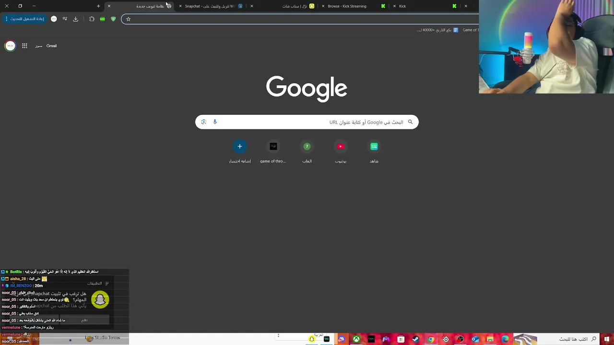The image size is (614, 345).
Task: Open Microsoft Edge from the taskbar
Action: tap(505, 339)
